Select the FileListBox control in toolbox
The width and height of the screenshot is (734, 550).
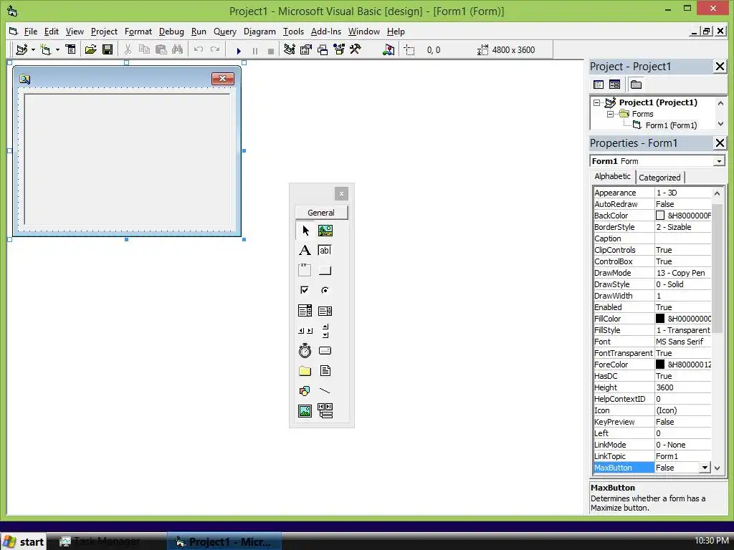click(x=325, y=371)
